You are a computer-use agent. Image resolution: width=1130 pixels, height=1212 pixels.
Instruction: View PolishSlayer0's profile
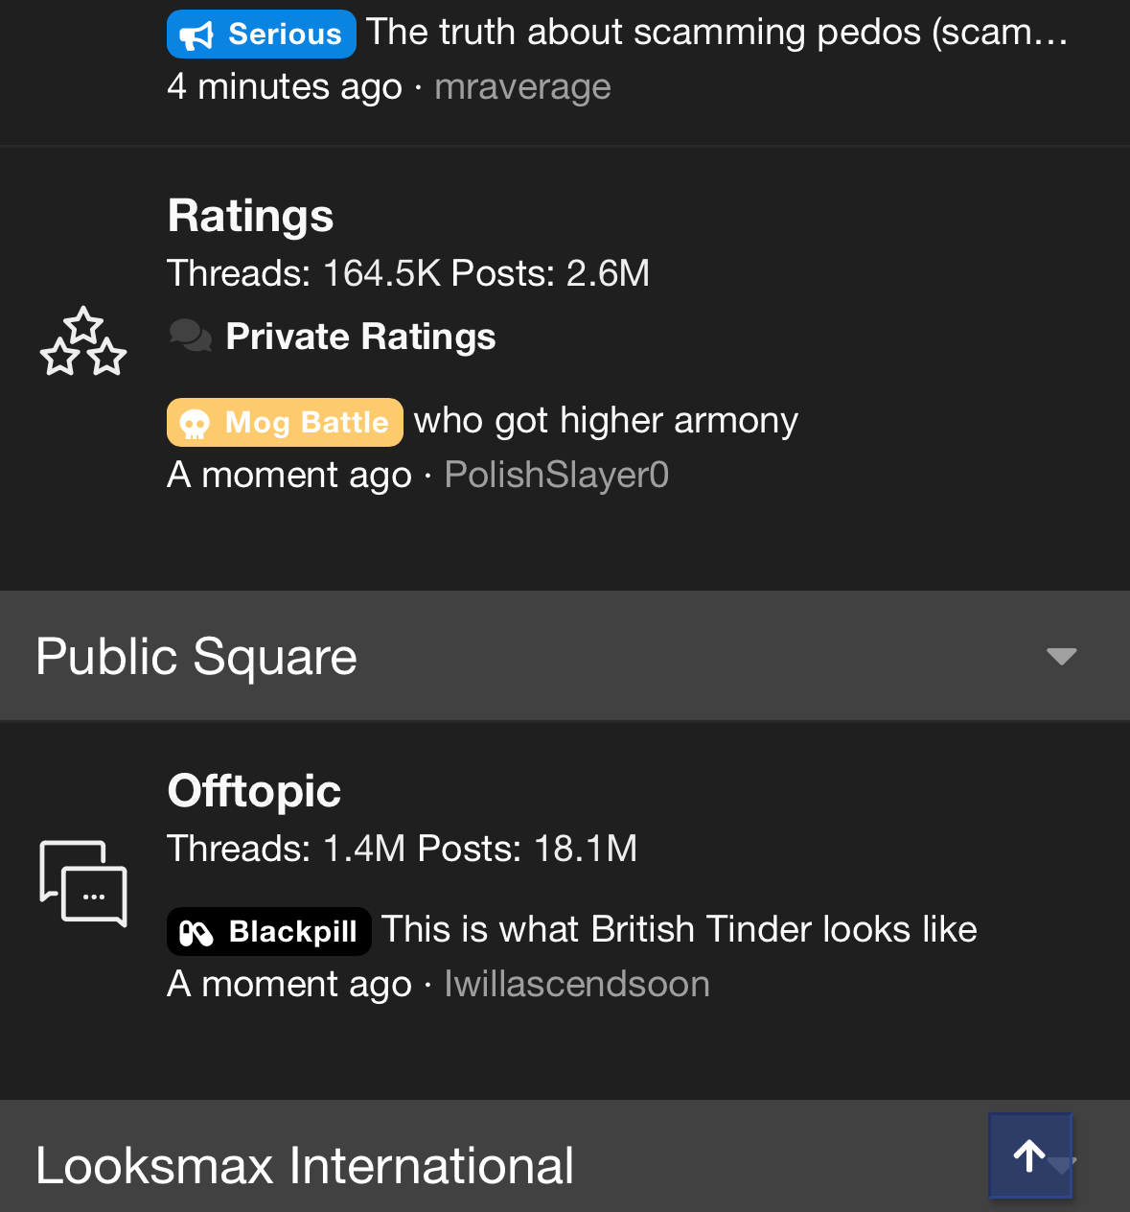(x=556, y=475)
